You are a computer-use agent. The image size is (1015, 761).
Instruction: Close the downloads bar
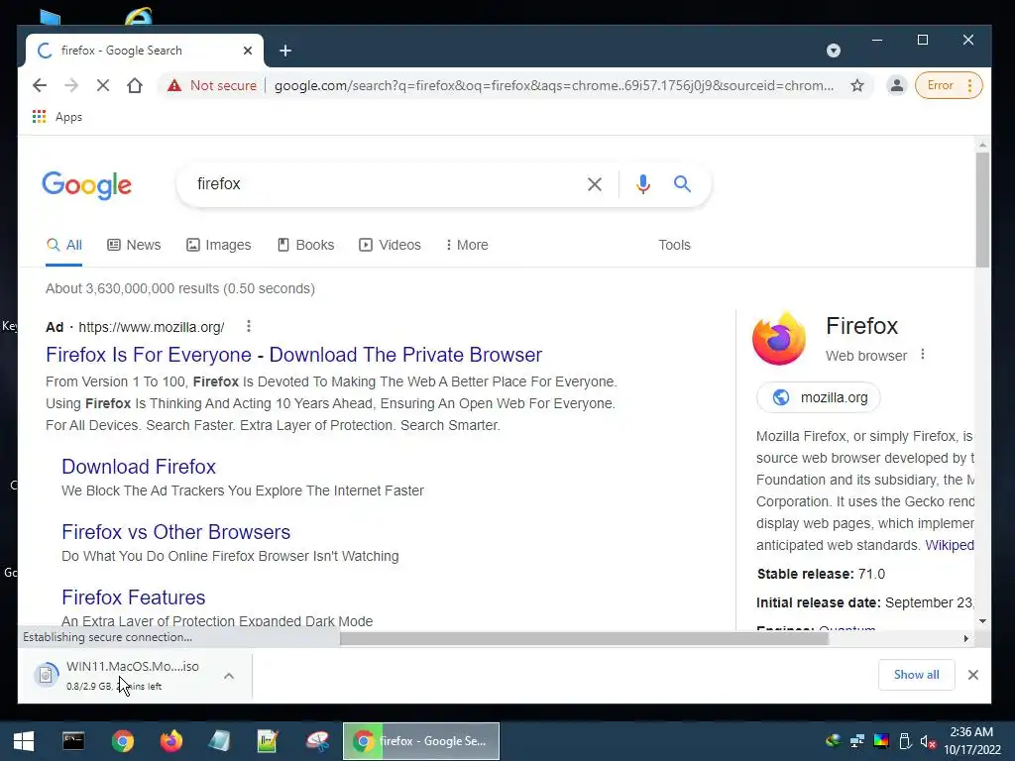(x=973, y=675)
